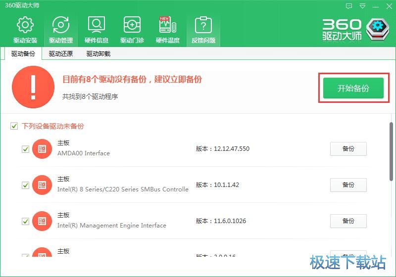
Task: Click the version text 11.6.0.1026
Action: tap(230, 221)
